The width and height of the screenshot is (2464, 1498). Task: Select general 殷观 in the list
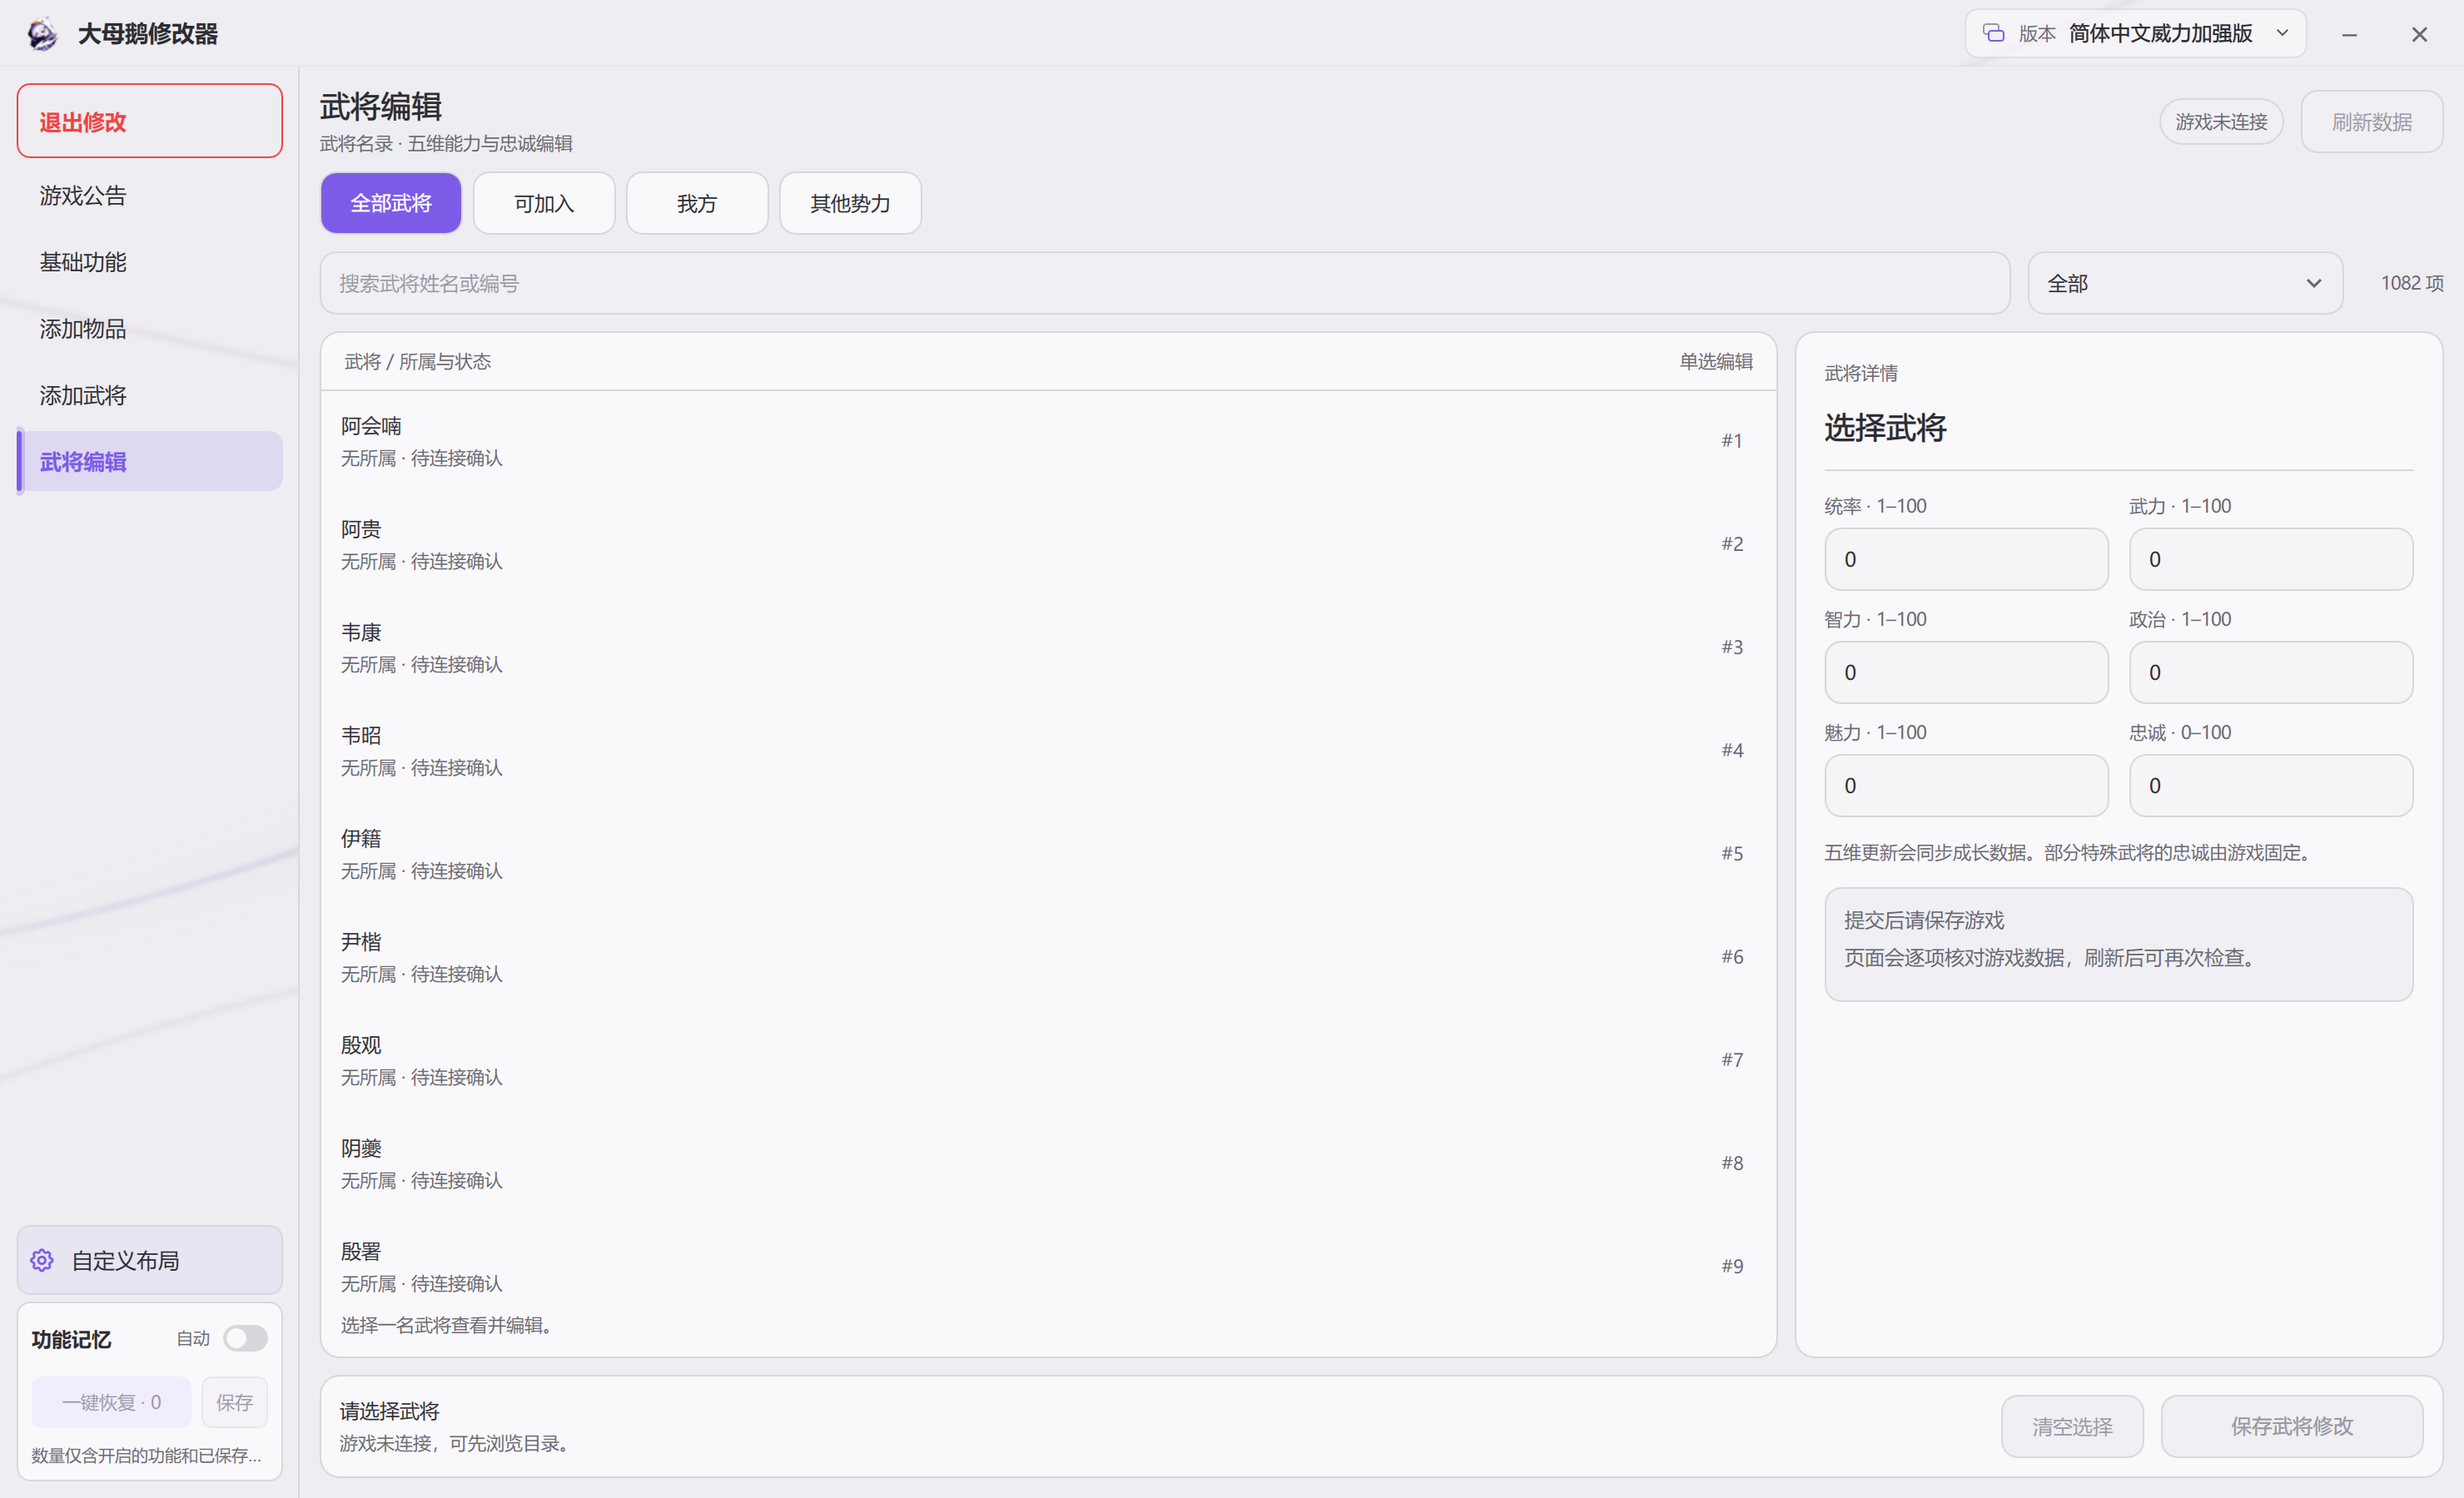click(x=1048, y=1060)
